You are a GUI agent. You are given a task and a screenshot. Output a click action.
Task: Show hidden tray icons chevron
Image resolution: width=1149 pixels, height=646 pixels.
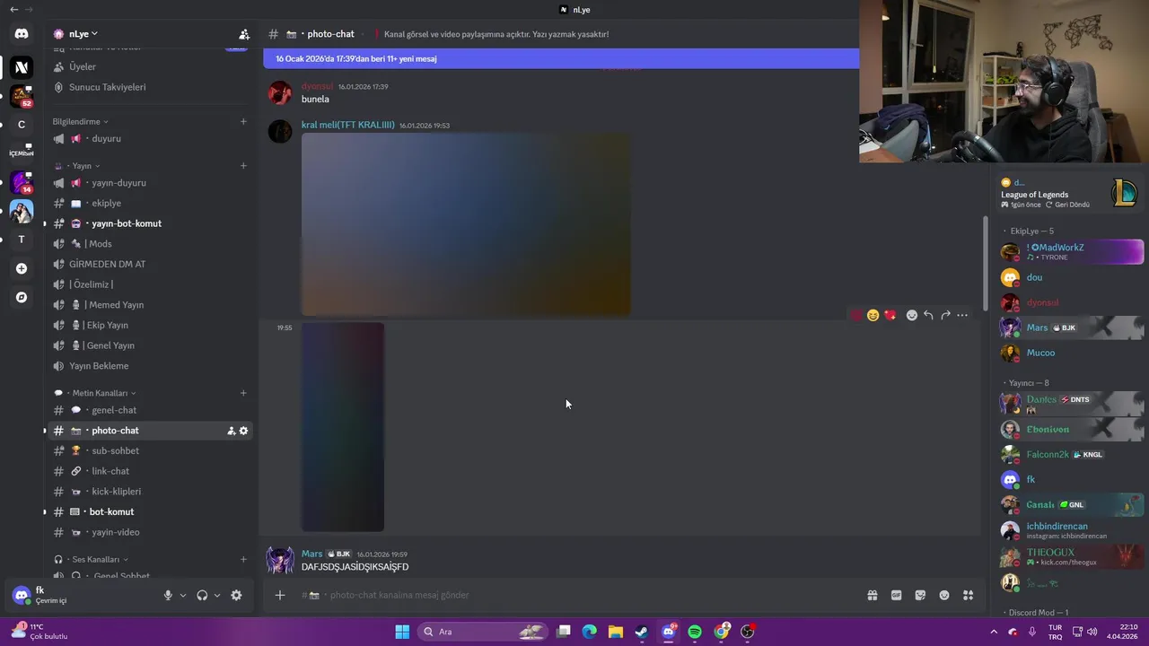[994, 632]
